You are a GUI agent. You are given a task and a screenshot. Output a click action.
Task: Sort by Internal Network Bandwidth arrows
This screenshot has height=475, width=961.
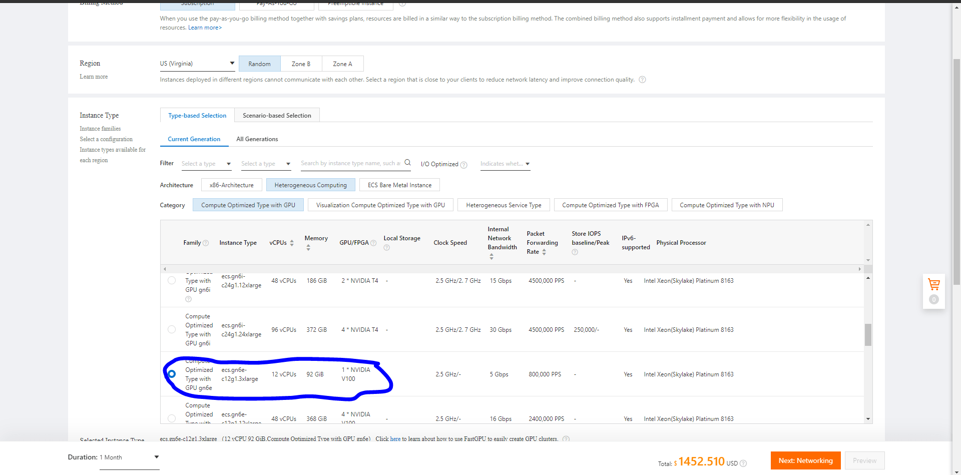pos(492,256)
